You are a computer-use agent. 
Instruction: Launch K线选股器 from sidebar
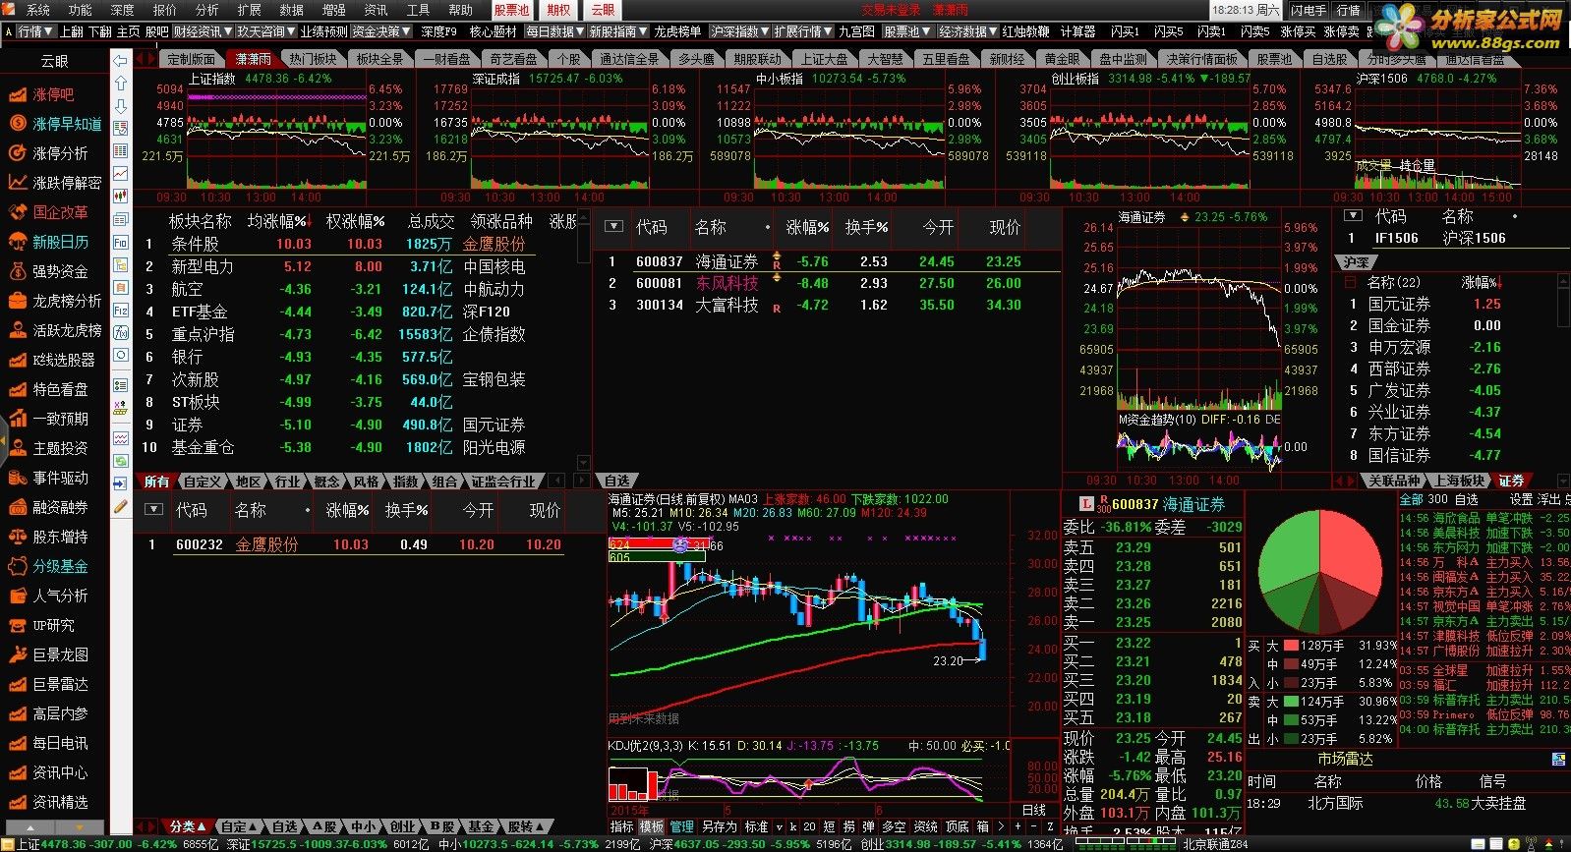[x=54, y=360]
